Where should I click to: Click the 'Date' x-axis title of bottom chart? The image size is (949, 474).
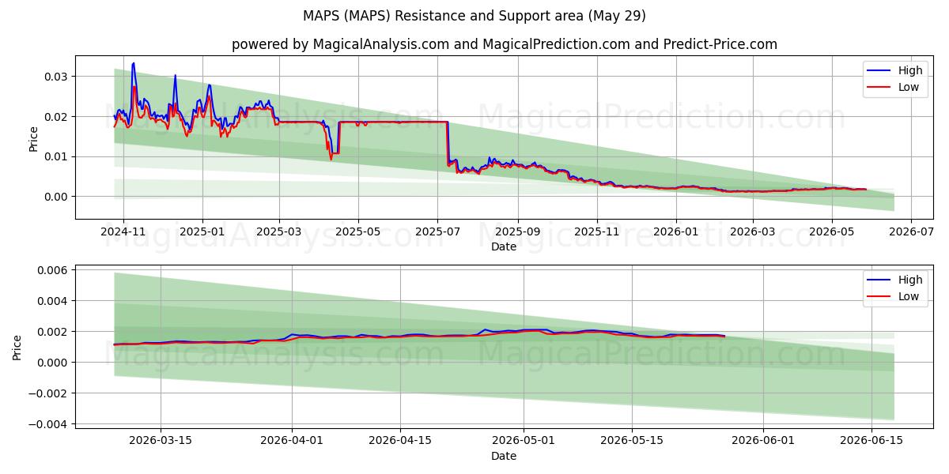tap(504, 456)
